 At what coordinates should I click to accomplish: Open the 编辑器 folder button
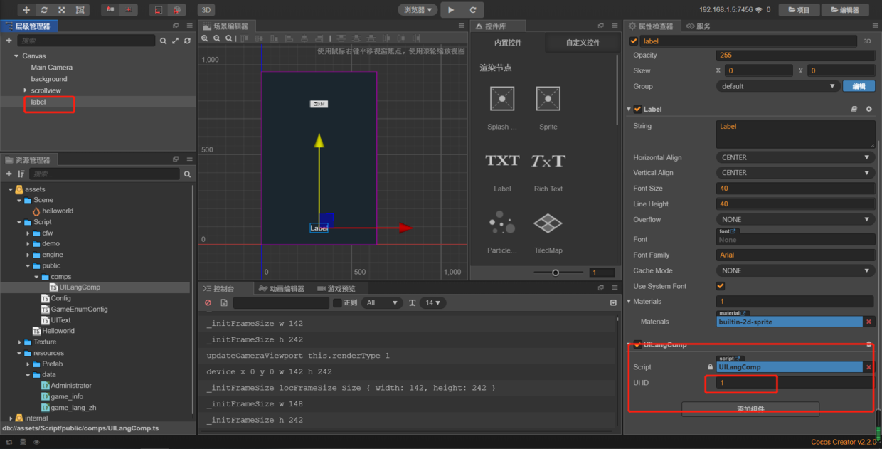[845, 10]
